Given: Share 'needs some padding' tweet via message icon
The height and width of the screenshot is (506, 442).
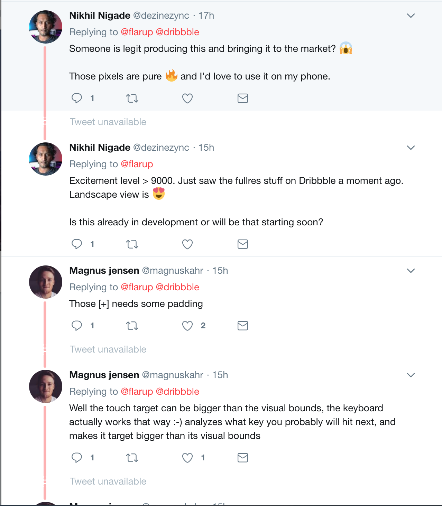Looking at the screenshot, I should 243,326.
